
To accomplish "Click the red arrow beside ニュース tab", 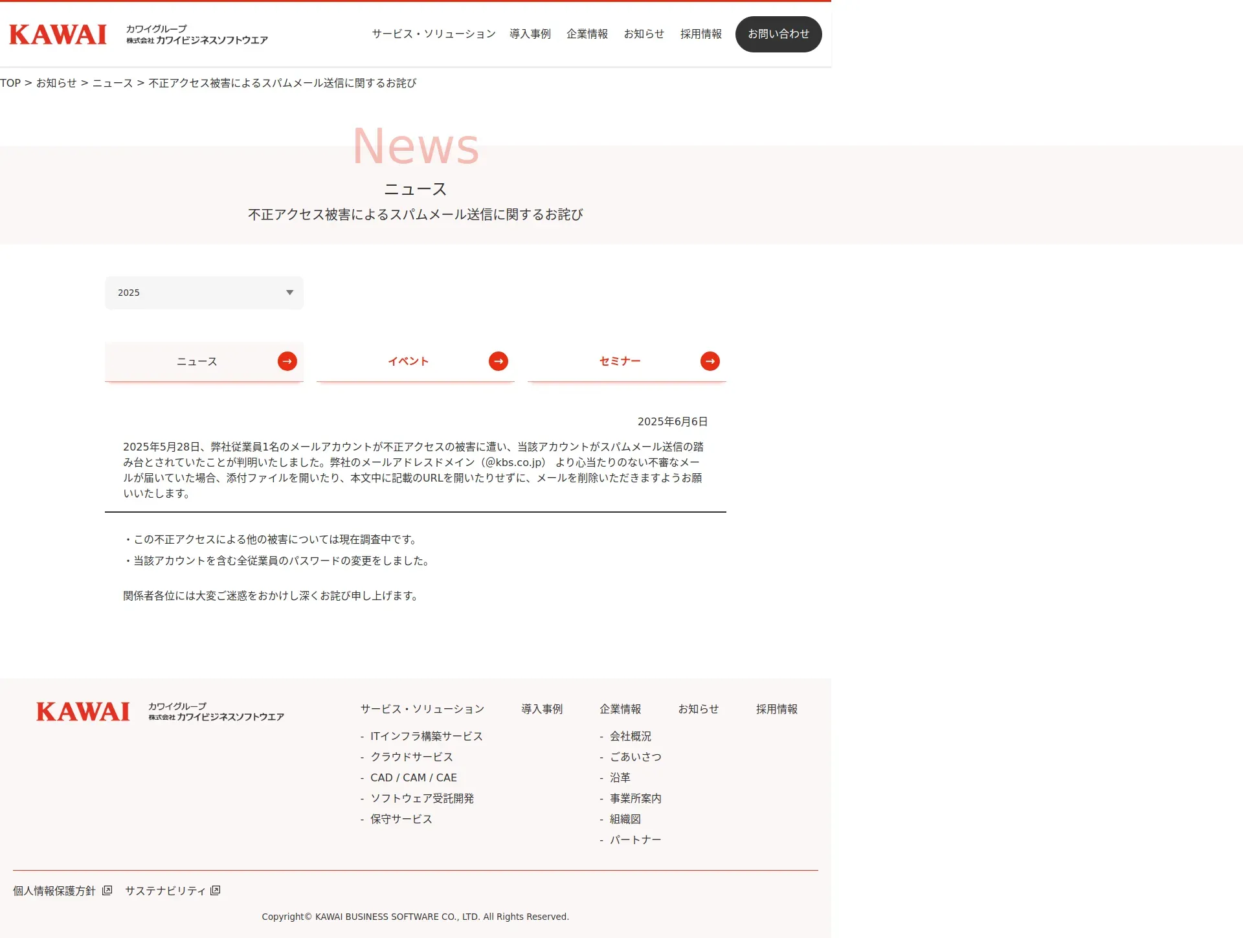I will pos(287,361).
